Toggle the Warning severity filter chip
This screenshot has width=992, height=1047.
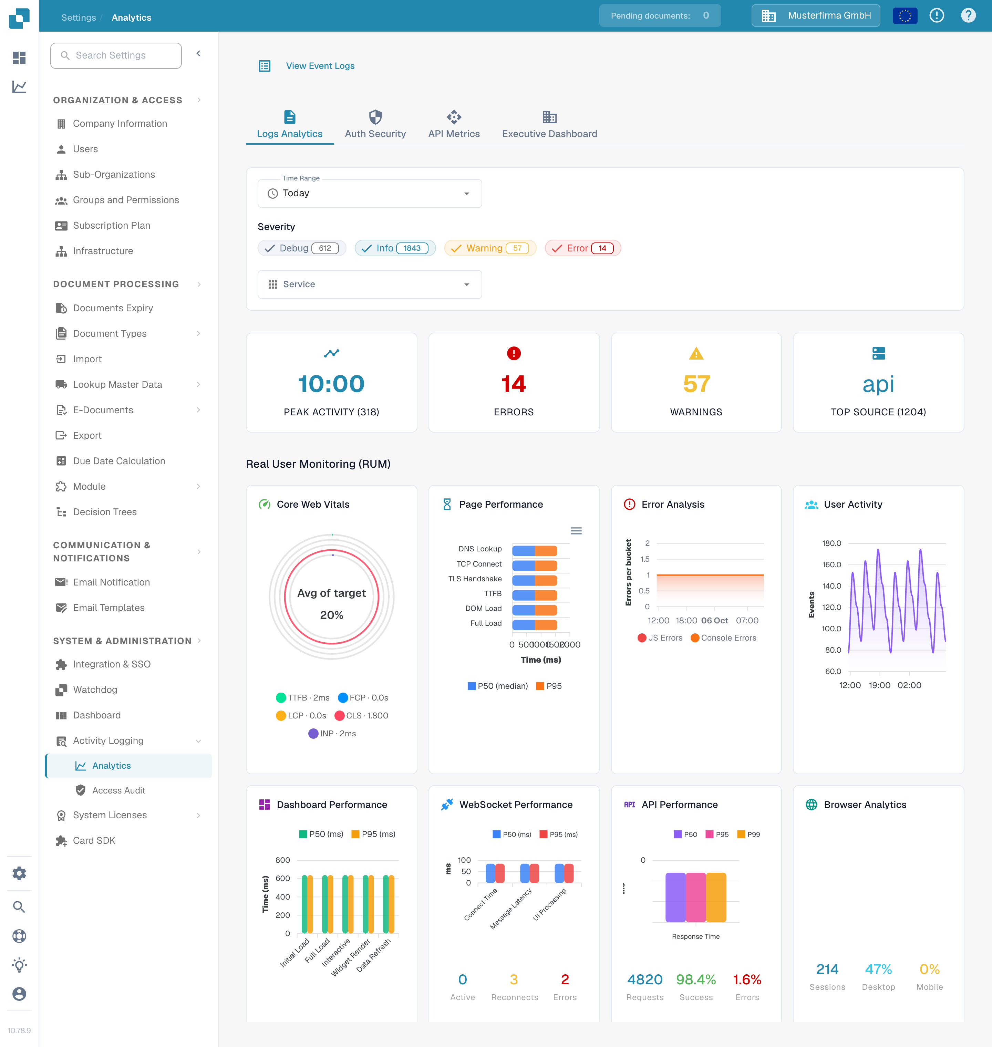click(x=490, y=248)
